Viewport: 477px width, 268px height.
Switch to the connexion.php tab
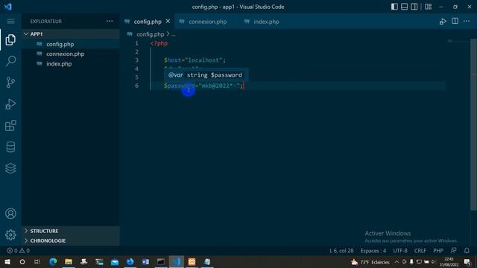click(207, 22)
